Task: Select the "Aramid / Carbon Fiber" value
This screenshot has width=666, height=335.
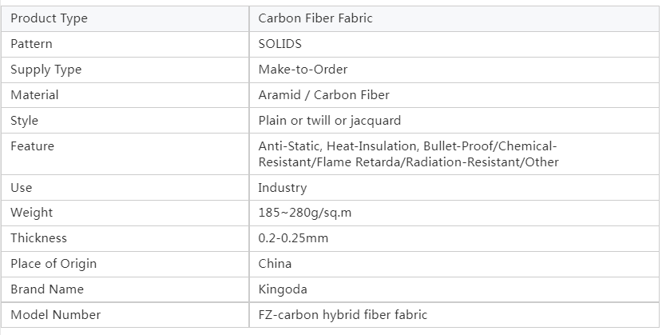Action: (x=323, y=95)
